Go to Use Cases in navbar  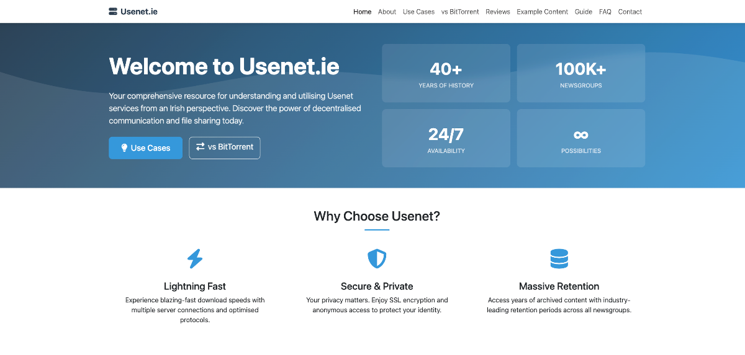[x=418, y=12]
